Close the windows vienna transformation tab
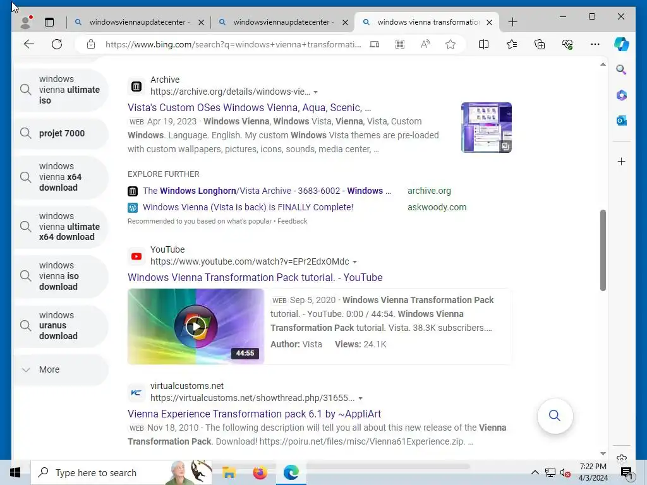 pyautogui.click(x=490, y=22)
